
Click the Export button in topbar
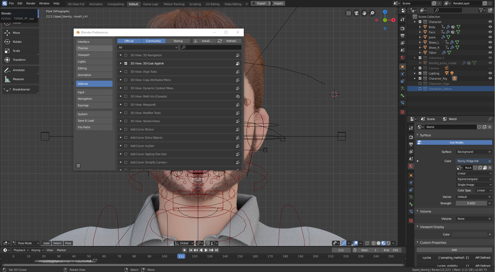click(259, 3)
